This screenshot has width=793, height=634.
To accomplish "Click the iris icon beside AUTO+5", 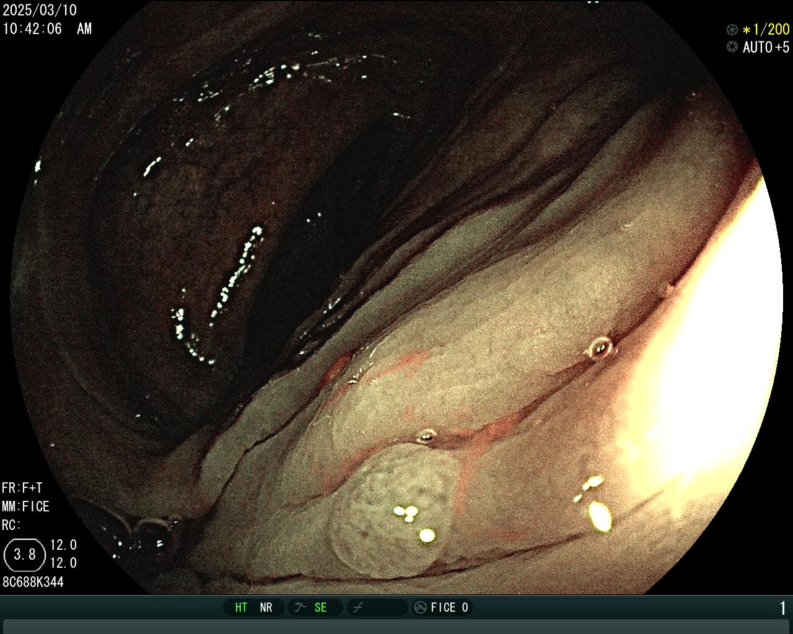I will click(732, 47).
